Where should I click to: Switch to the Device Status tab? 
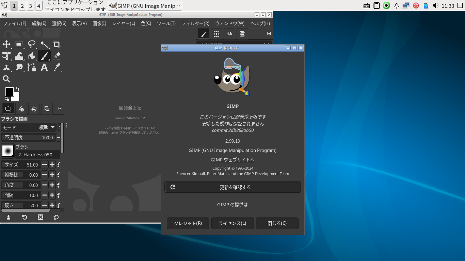(x=21, y=109)
